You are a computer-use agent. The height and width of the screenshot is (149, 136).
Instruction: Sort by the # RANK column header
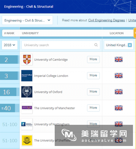(9, 33)
